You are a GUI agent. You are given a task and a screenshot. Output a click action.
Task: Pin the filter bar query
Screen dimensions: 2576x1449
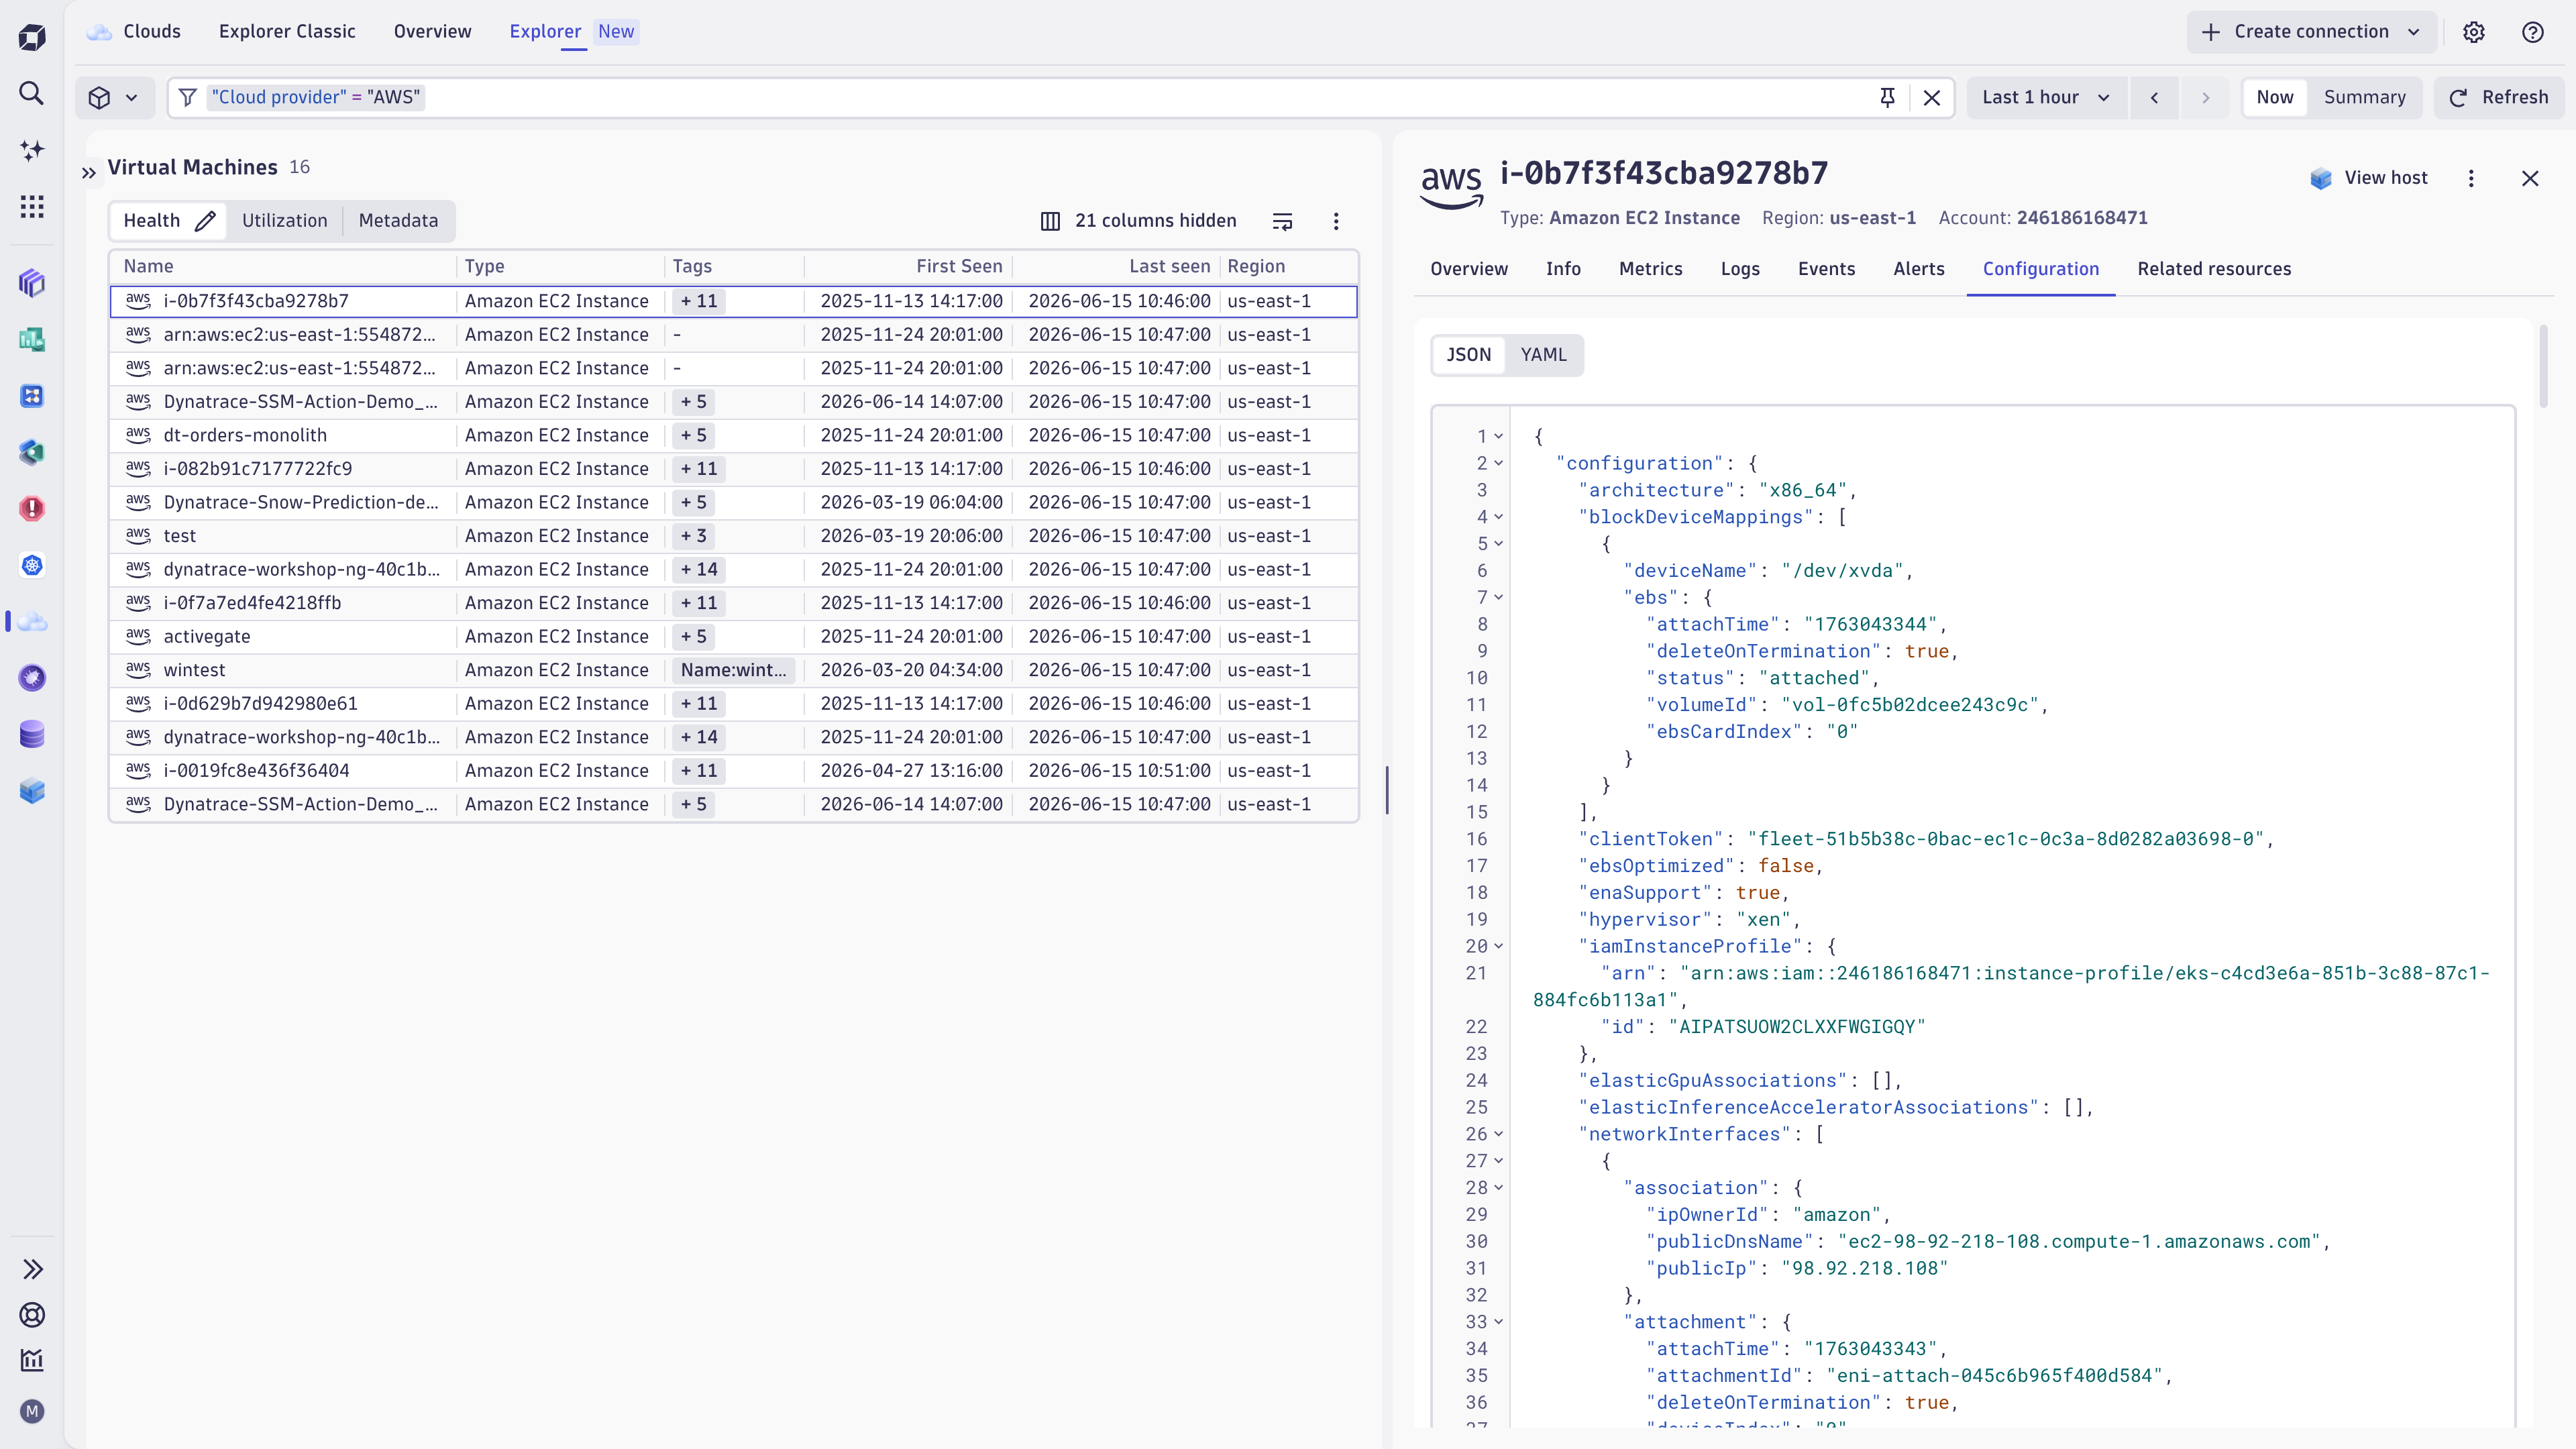[x=1887, y=97]
